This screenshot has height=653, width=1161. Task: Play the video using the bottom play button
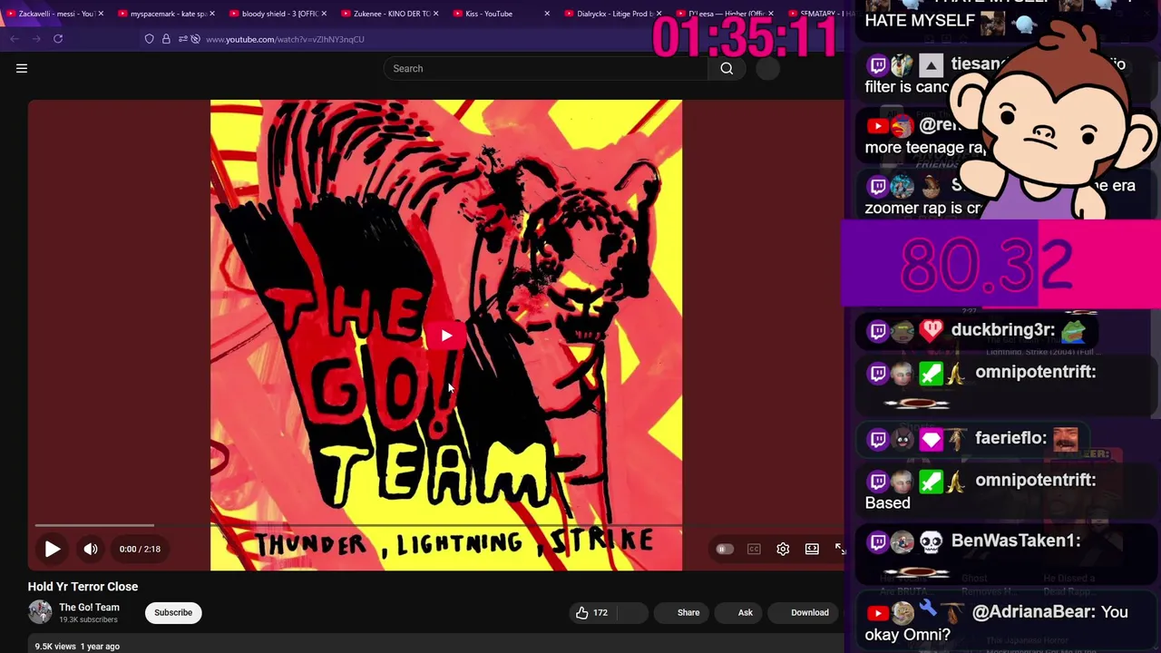click(x=53, y=549)
